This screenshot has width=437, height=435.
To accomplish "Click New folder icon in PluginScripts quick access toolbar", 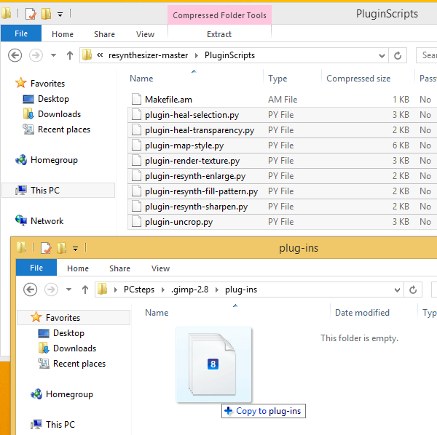I will point(47,14).
